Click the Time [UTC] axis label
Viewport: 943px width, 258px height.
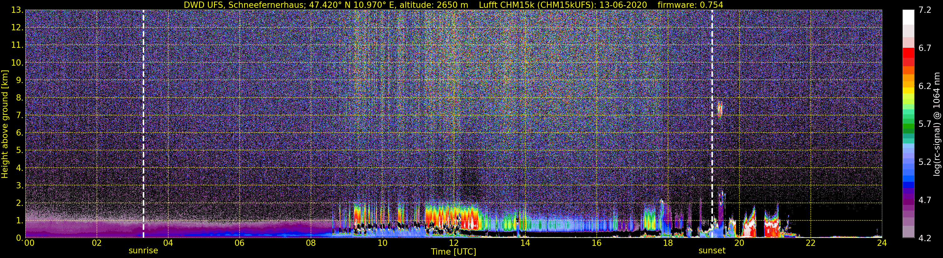coord(454,251)
